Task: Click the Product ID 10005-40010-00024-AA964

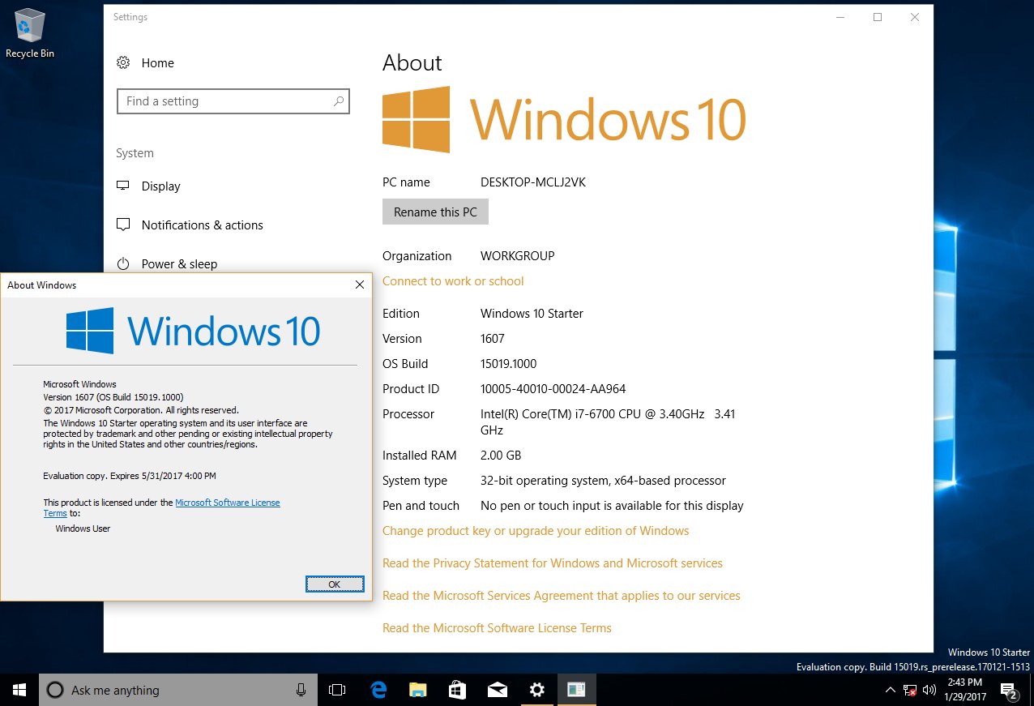Action: point(553,388)
